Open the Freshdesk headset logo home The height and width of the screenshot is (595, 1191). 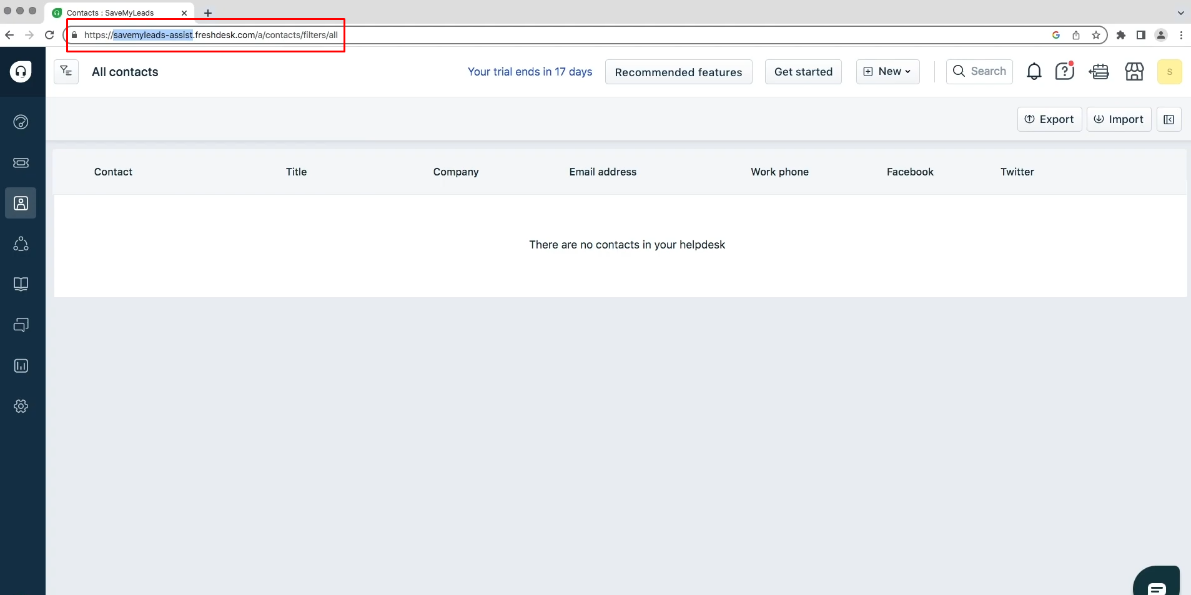pos(21,72)
